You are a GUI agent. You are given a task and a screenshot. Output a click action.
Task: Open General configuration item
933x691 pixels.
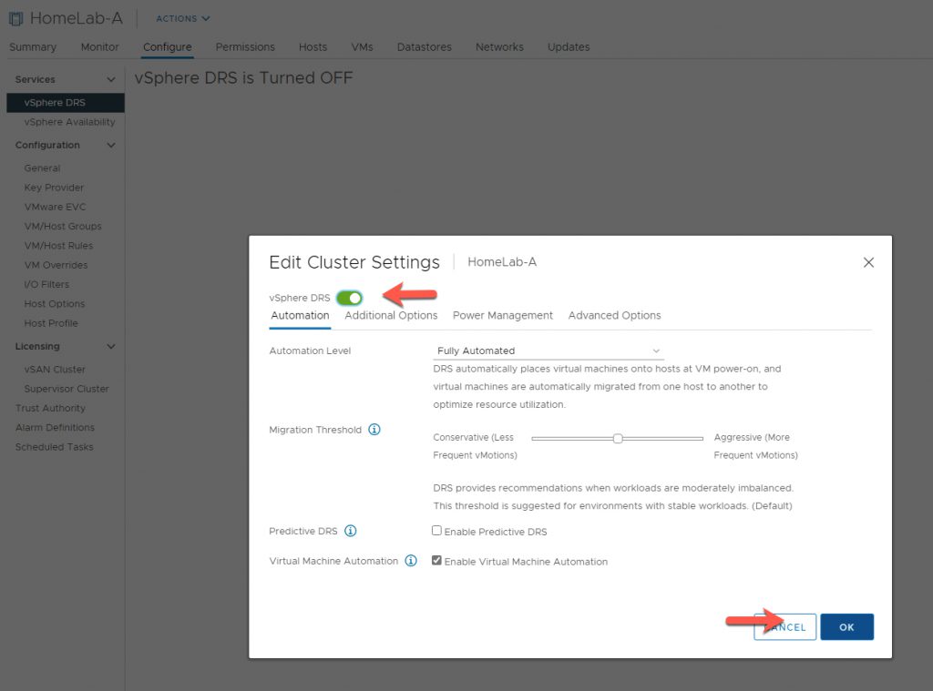point(42,168)
